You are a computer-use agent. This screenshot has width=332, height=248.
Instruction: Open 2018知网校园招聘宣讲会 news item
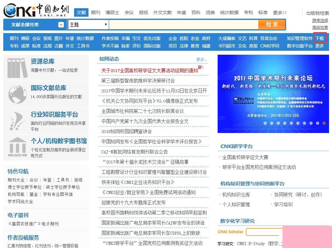(127, 131)
